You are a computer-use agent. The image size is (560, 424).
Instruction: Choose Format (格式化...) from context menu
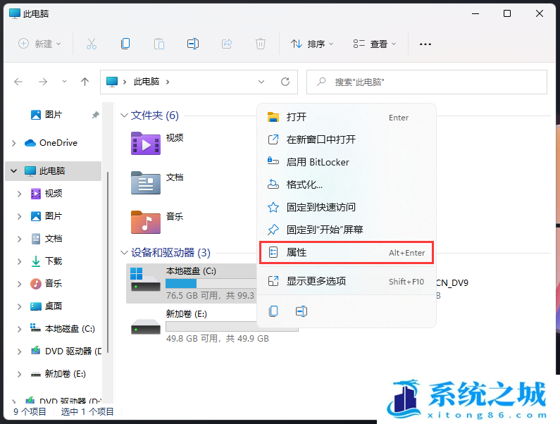304,185
